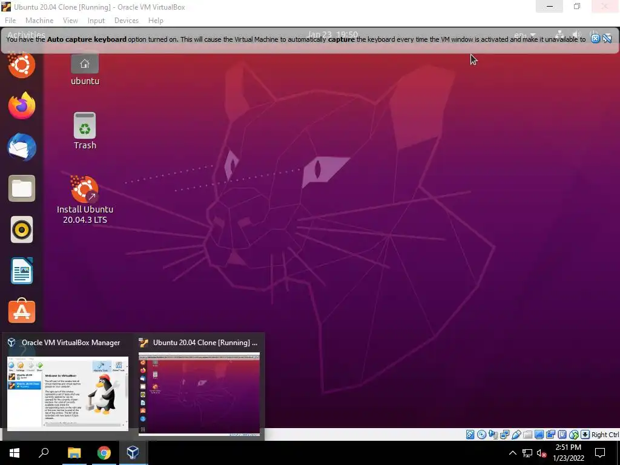
Task: Open the clock showing 2:51 PM
Action: coord(568,453)
